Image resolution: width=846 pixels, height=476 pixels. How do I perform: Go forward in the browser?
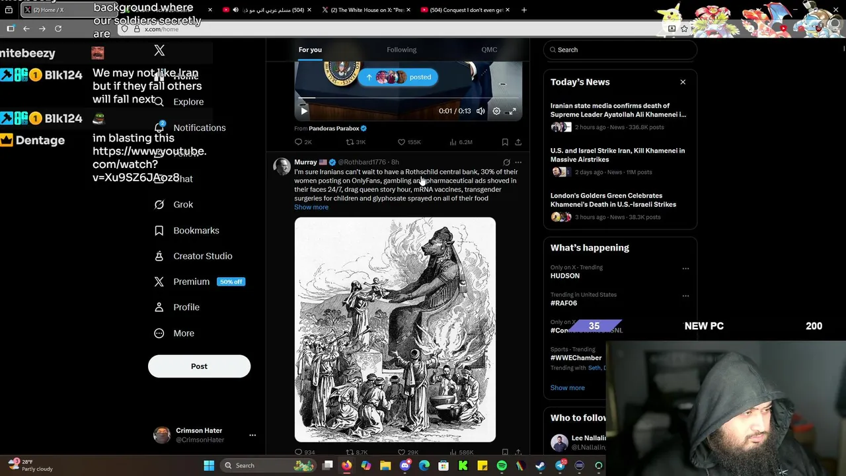(42, 28)
